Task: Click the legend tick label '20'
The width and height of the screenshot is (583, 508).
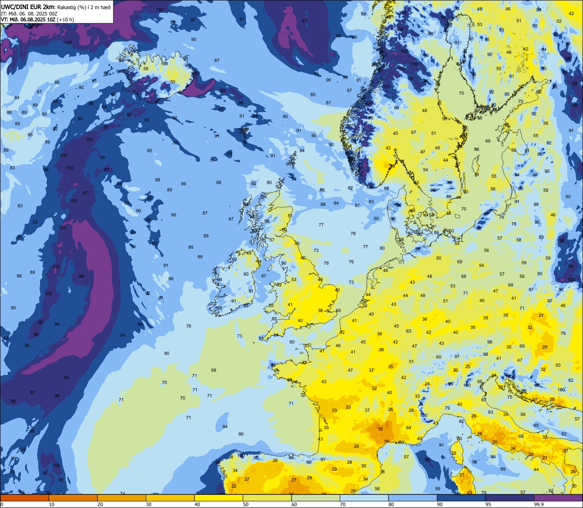Action: point(100,504)
